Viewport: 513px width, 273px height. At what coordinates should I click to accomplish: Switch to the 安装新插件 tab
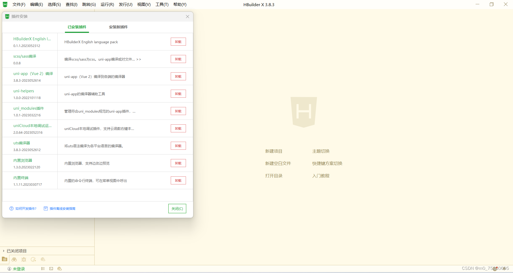click(118, 27)
